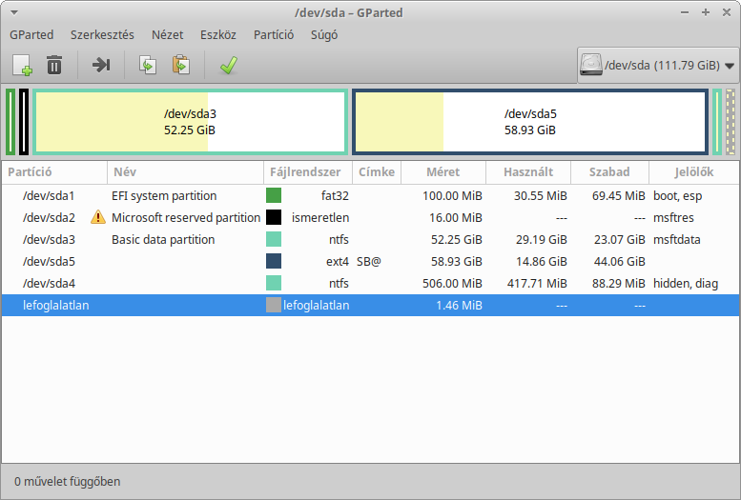Open the GParted menu
This screenshot has height=500, width=741.
click(x=31, y=35)
